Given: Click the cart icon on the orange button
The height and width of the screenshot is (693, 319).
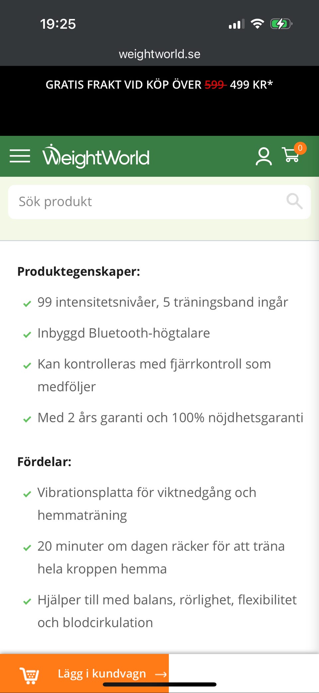Looking at the screenshot, I should (30, 675).
